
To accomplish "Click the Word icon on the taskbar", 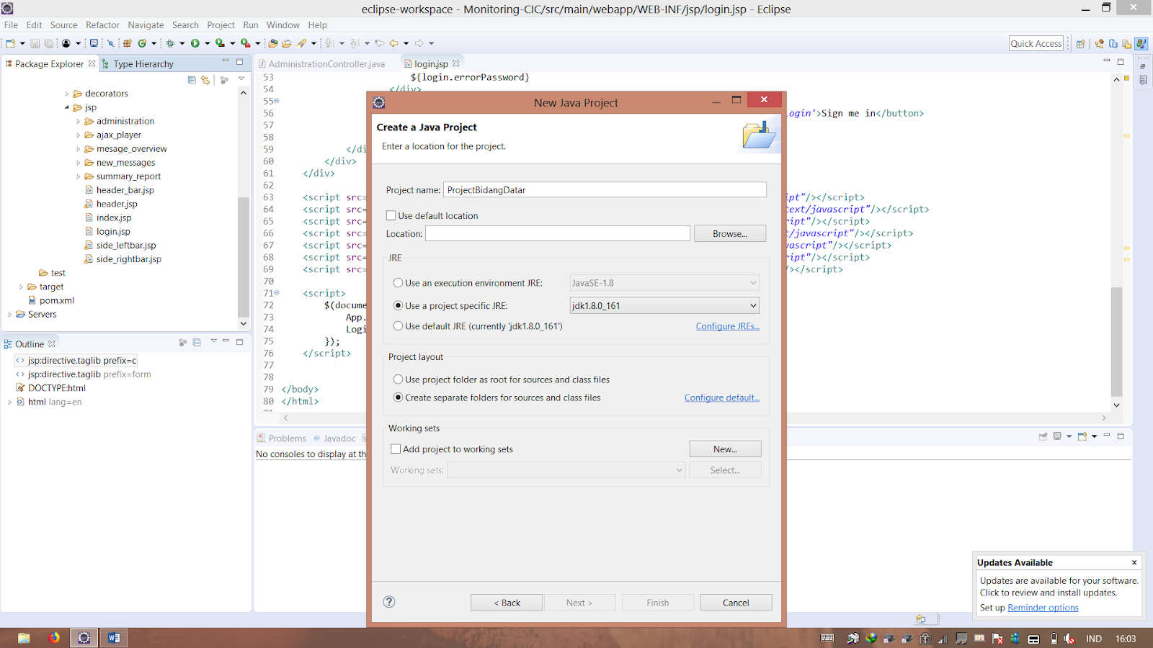I will pyautogui.click(x=114, y=637).
